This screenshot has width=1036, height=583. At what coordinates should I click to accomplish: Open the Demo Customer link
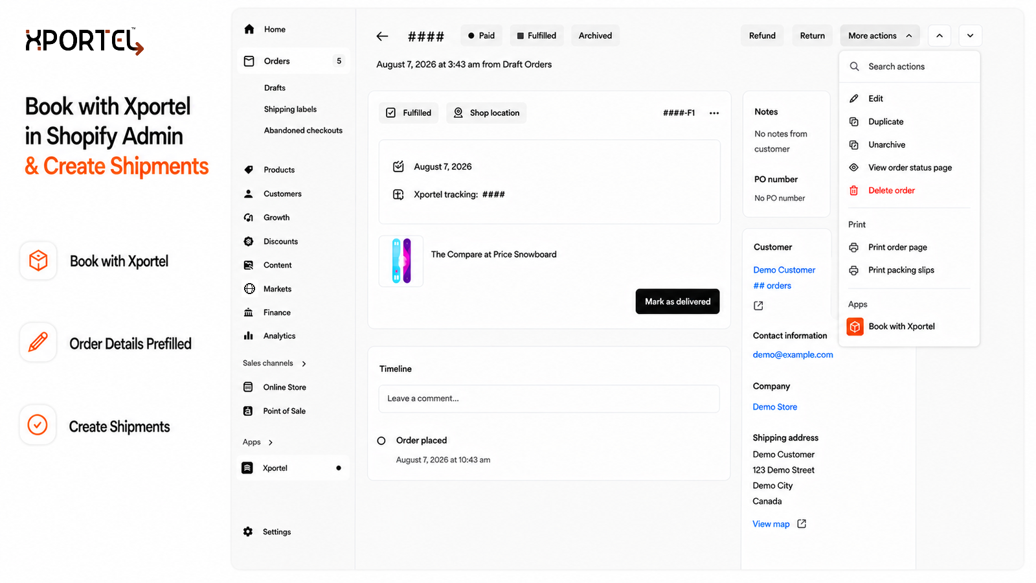784,270
